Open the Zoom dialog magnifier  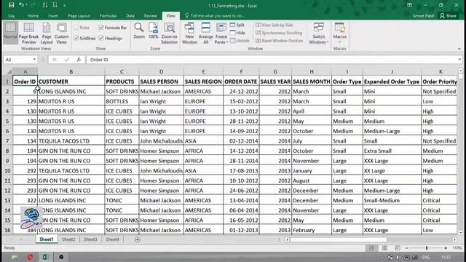(139, 31)
